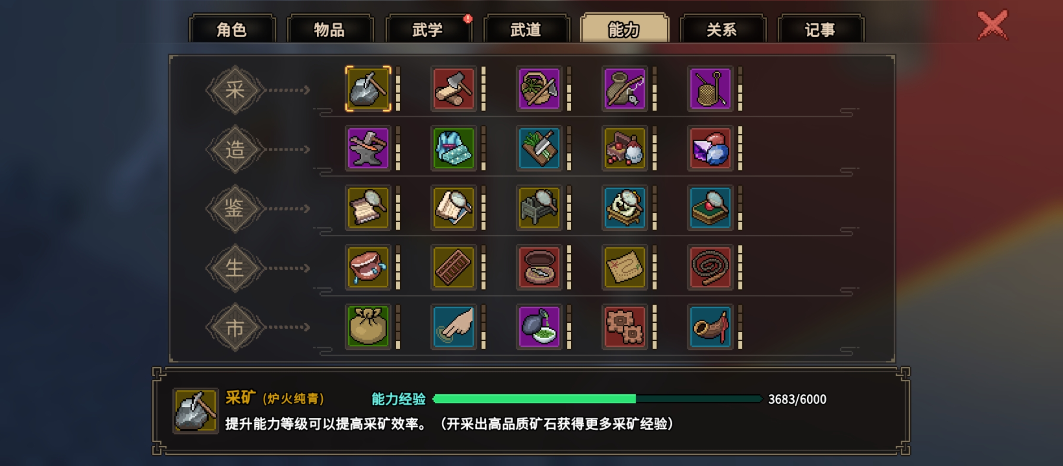Select the mining pickaxe and ore skill
1063x466 pixels.
tap(368, 89)
